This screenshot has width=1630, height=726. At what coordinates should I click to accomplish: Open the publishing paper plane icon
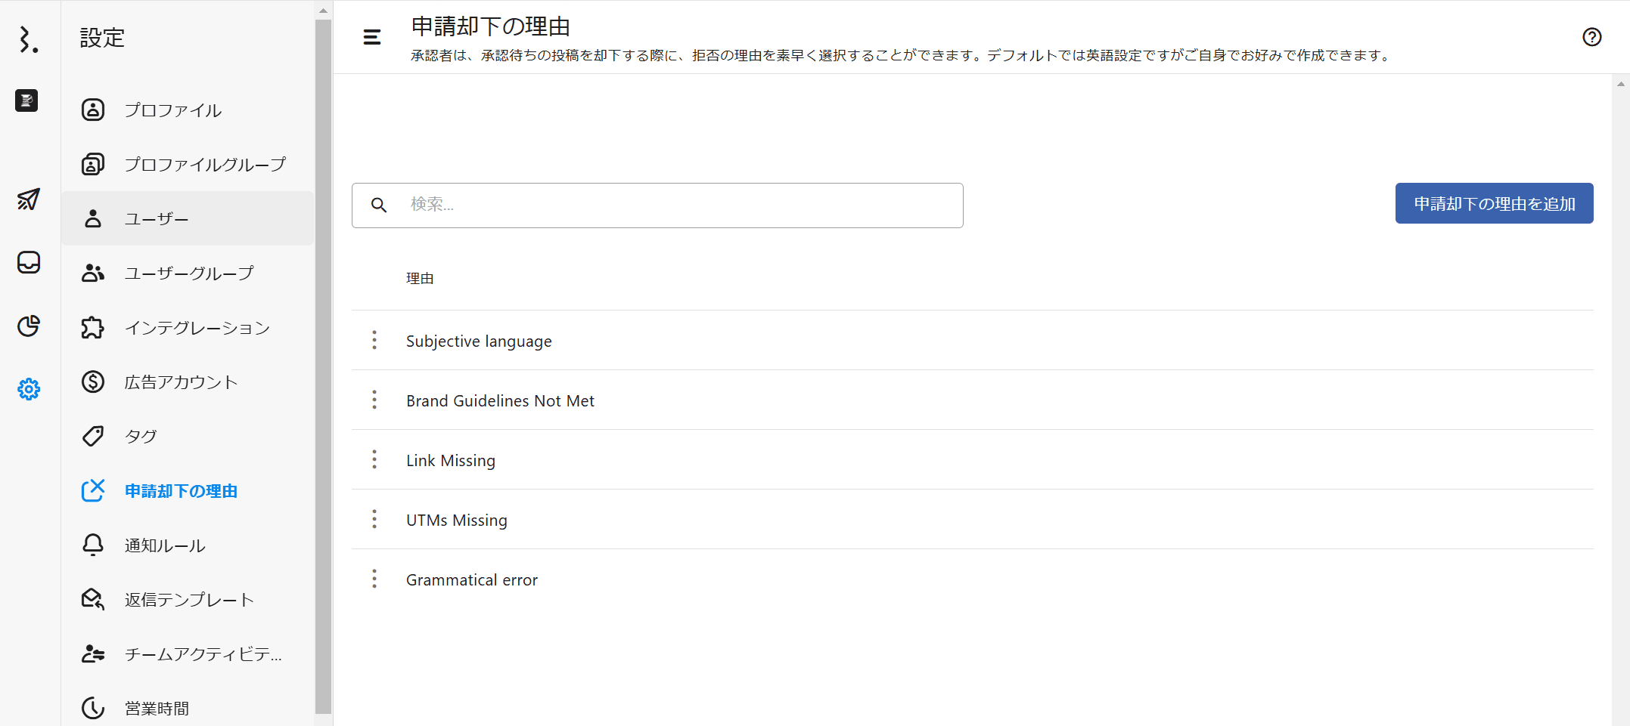click(29, 199)
